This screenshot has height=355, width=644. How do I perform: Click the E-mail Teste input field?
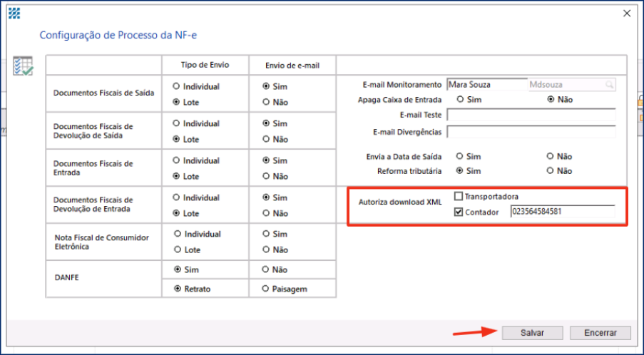[531, 115]
